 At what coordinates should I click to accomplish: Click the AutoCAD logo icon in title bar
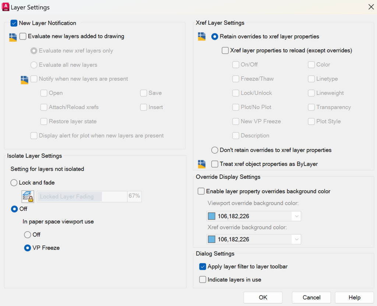[x=6, y=7]
